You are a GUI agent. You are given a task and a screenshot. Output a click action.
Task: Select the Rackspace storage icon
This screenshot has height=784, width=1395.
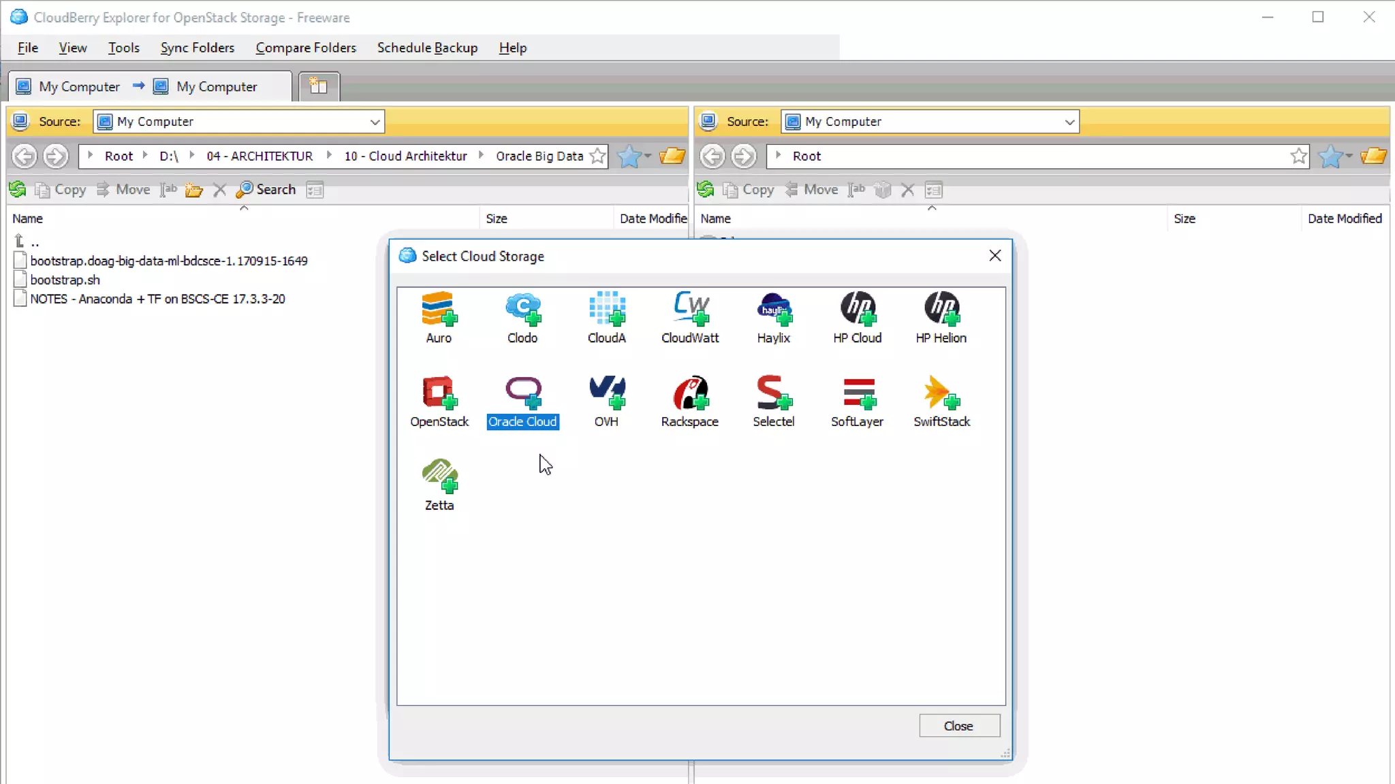(x=689, y=393)
